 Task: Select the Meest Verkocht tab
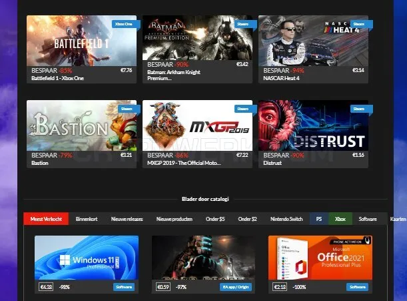point(46,219)
